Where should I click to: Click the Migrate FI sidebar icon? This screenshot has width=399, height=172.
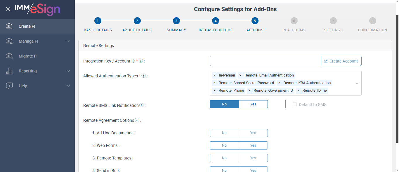click(x=9, y=56)
